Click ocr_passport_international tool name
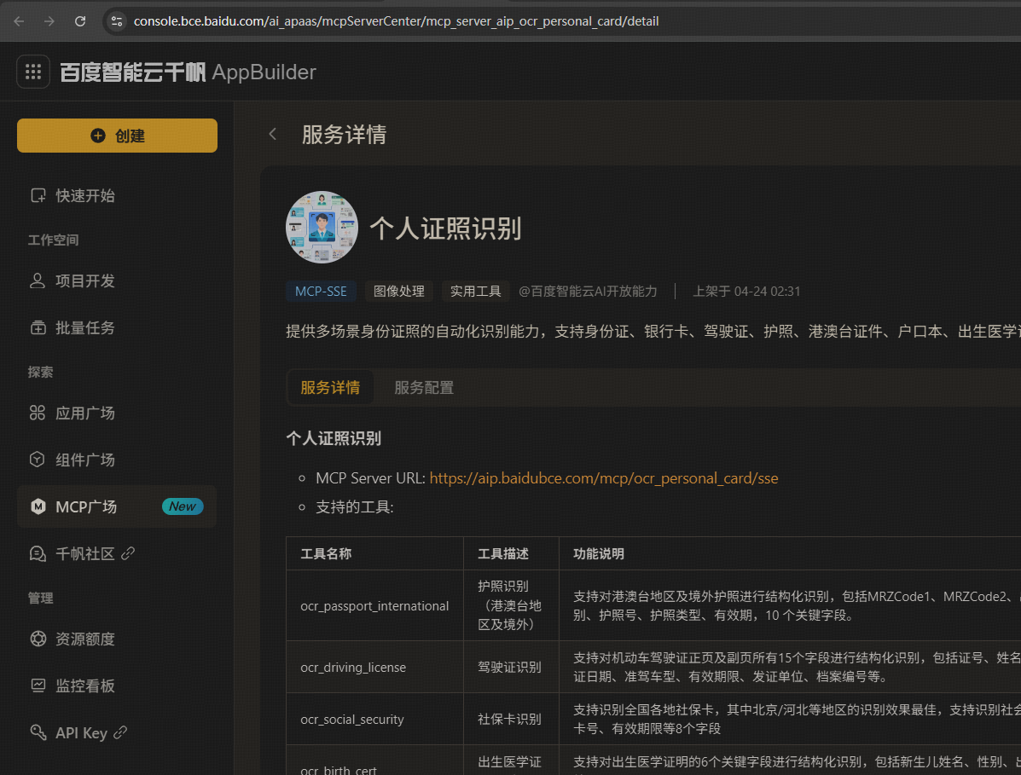 [x=374, y=606]
